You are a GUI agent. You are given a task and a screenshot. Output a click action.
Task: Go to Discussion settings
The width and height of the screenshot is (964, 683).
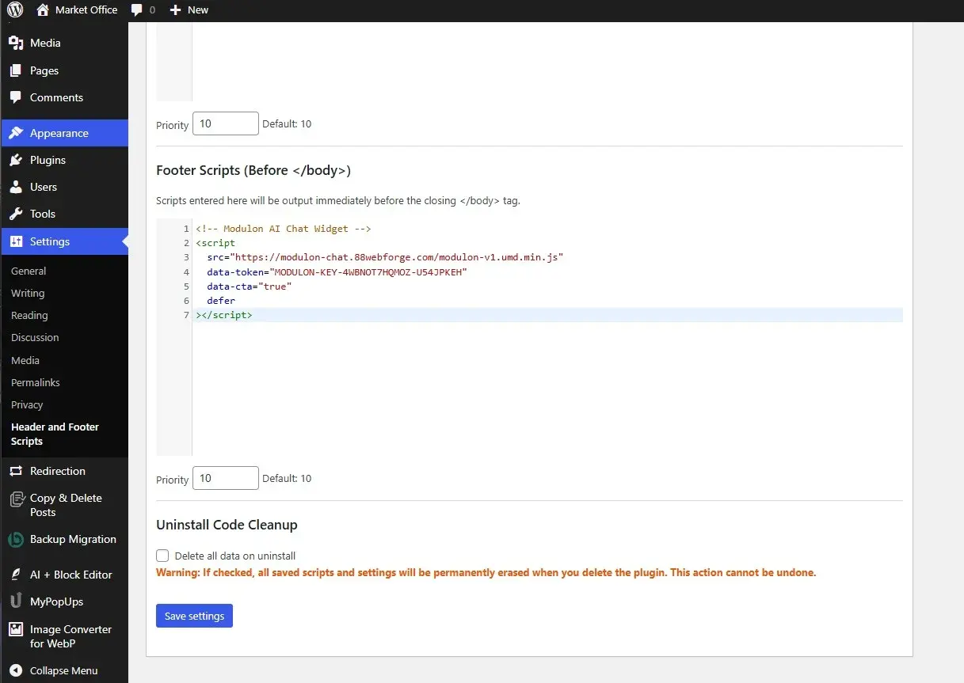pyautogui.click(x=35, y=337)
